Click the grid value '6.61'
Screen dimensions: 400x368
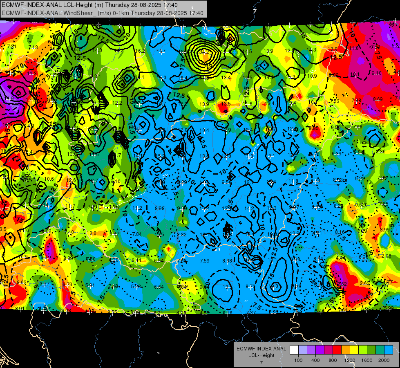tap(45, 258)
